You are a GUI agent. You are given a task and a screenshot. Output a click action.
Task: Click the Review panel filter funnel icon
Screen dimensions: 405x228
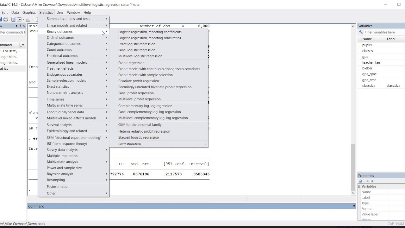(x=16, y=26)
